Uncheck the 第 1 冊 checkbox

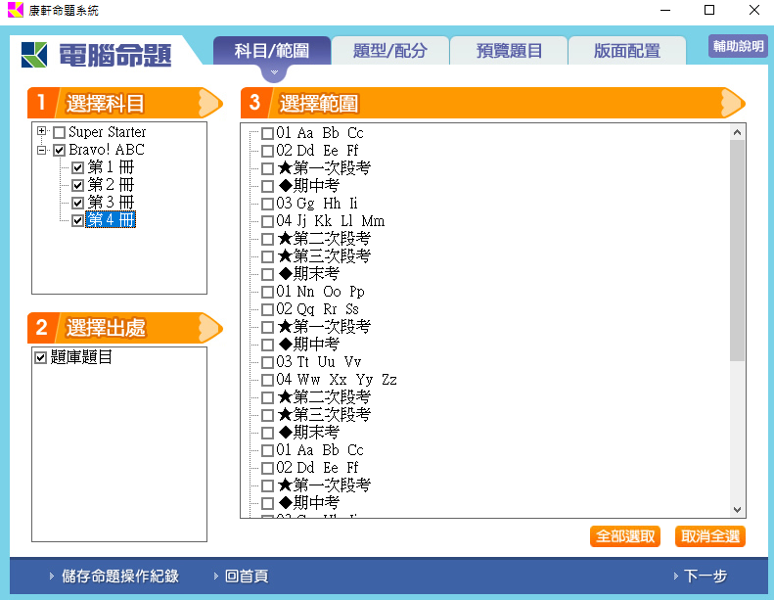pos(77,168)
